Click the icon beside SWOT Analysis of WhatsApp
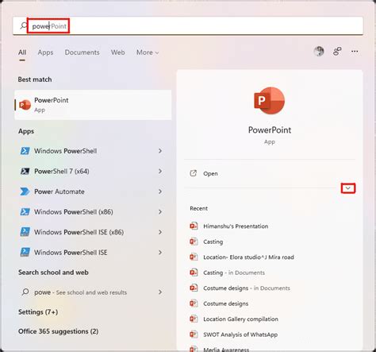376x352 pixels. [194, 335]
